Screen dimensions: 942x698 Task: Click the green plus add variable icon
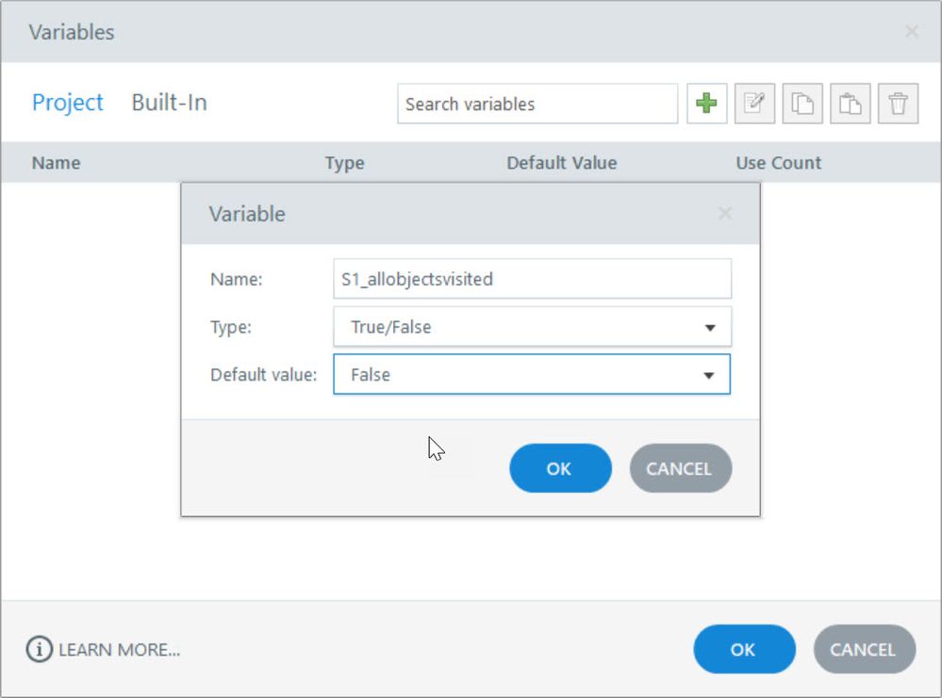(706, 104)
